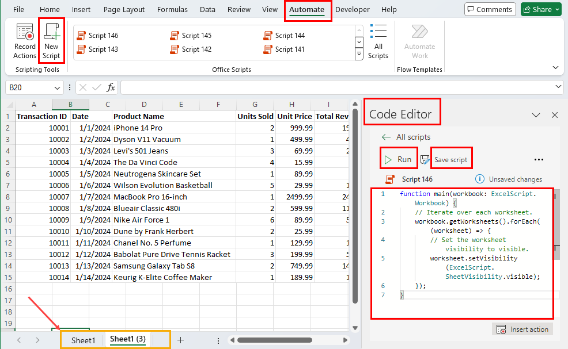
Task: Open the sheet tab options dots
Action: (x=218, y=341)
